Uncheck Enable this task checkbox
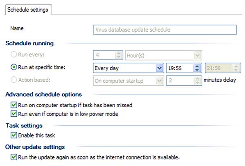Viewport: 245px width, 166px height. coord(14,135)
